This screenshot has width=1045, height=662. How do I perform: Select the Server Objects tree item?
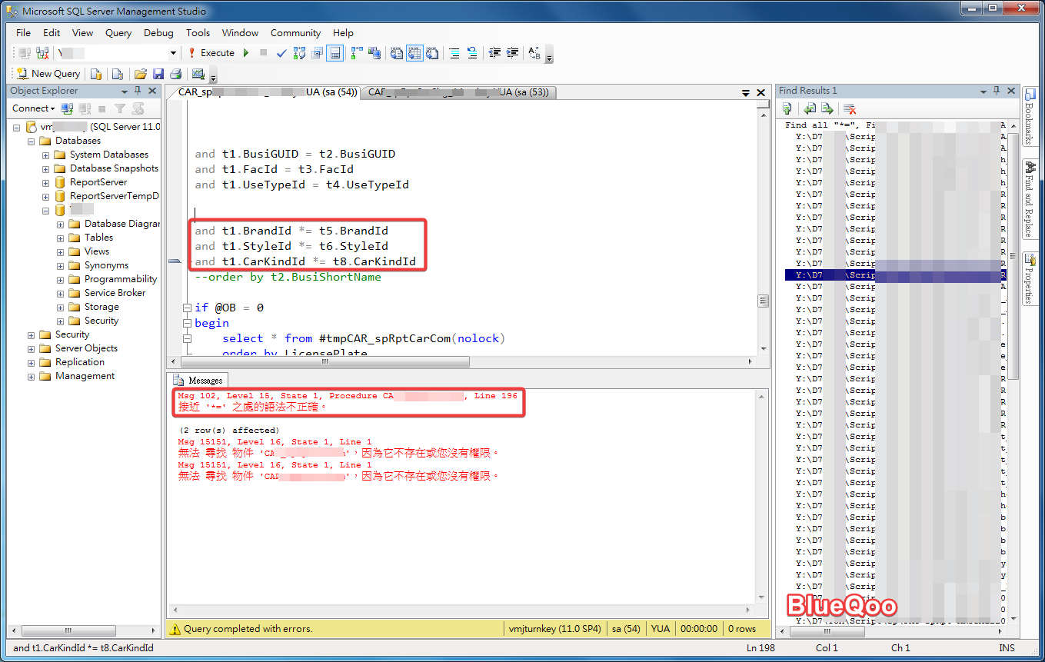tap(86, 348)
